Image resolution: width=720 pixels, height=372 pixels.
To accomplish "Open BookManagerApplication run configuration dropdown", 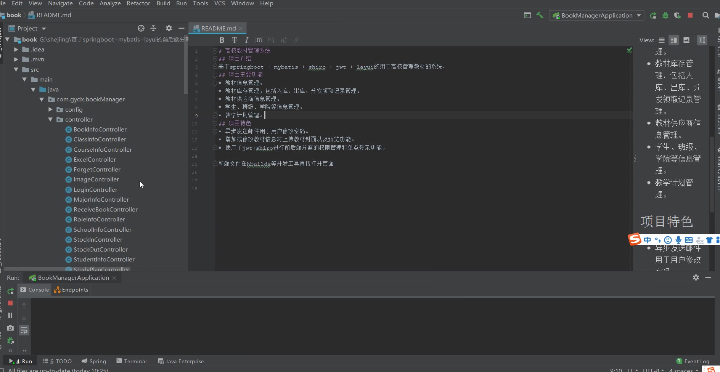I will (x=596, y=15).
